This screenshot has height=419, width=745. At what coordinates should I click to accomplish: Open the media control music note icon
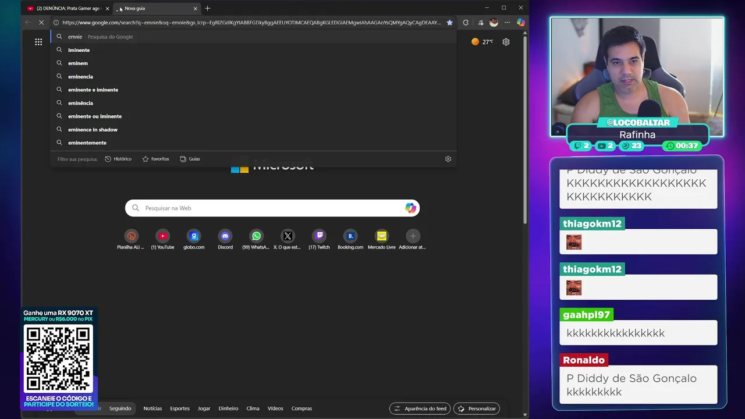(x=480, y=23)
